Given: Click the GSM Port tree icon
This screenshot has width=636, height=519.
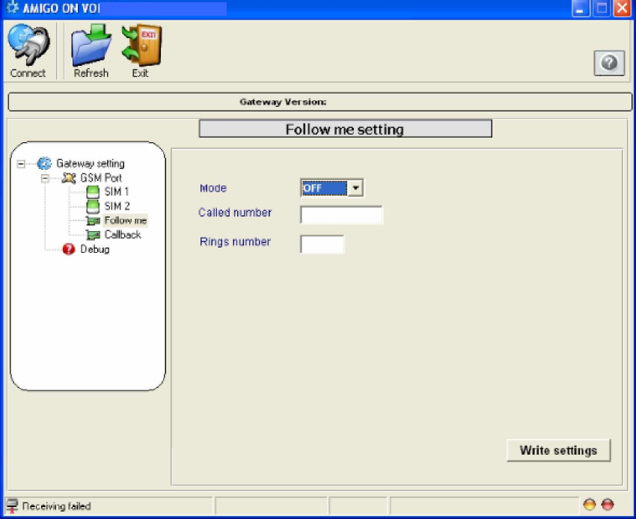Looking at the screenshot, I should [69, 177].
